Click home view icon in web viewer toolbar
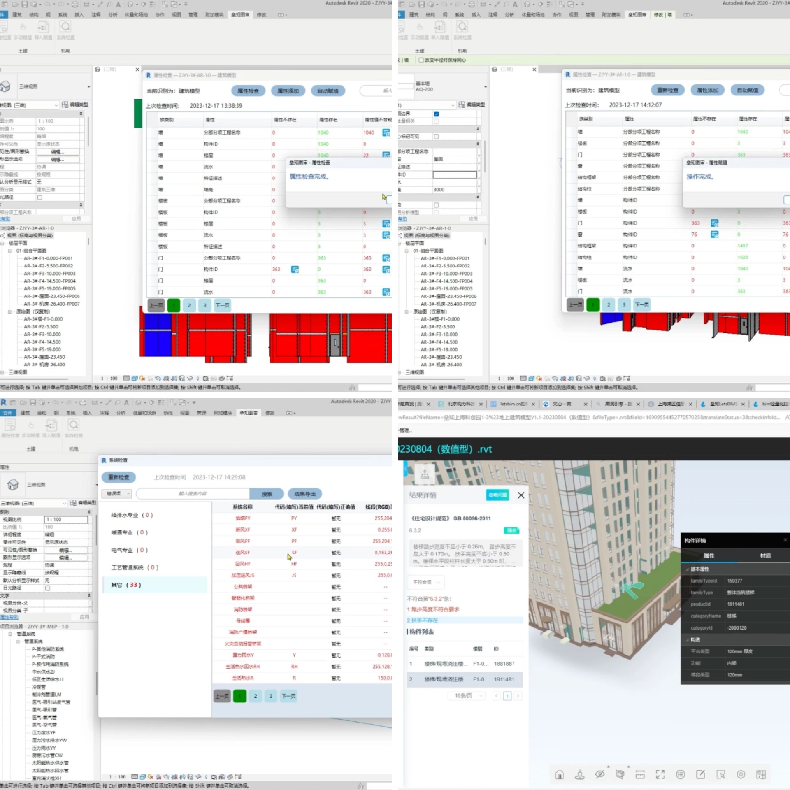This screenshot has width=790, height=790. pos(559,775)
